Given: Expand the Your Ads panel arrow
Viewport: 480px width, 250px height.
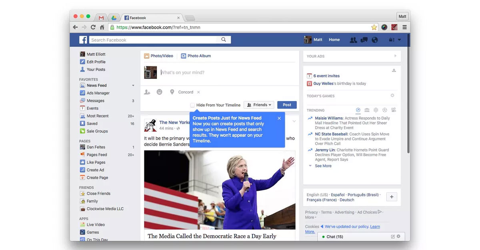Looking at the screenshot, I should [395, 56].
